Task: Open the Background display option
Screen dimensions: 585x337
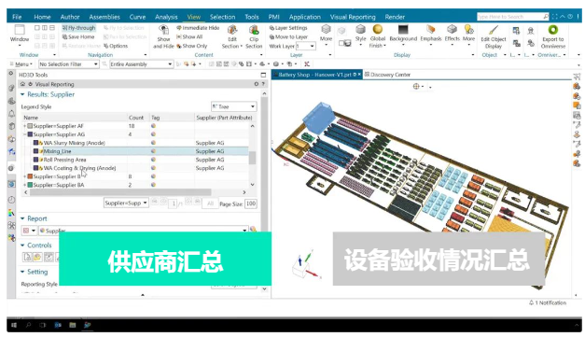Action: pyautogui.click(x=403, y=34)
